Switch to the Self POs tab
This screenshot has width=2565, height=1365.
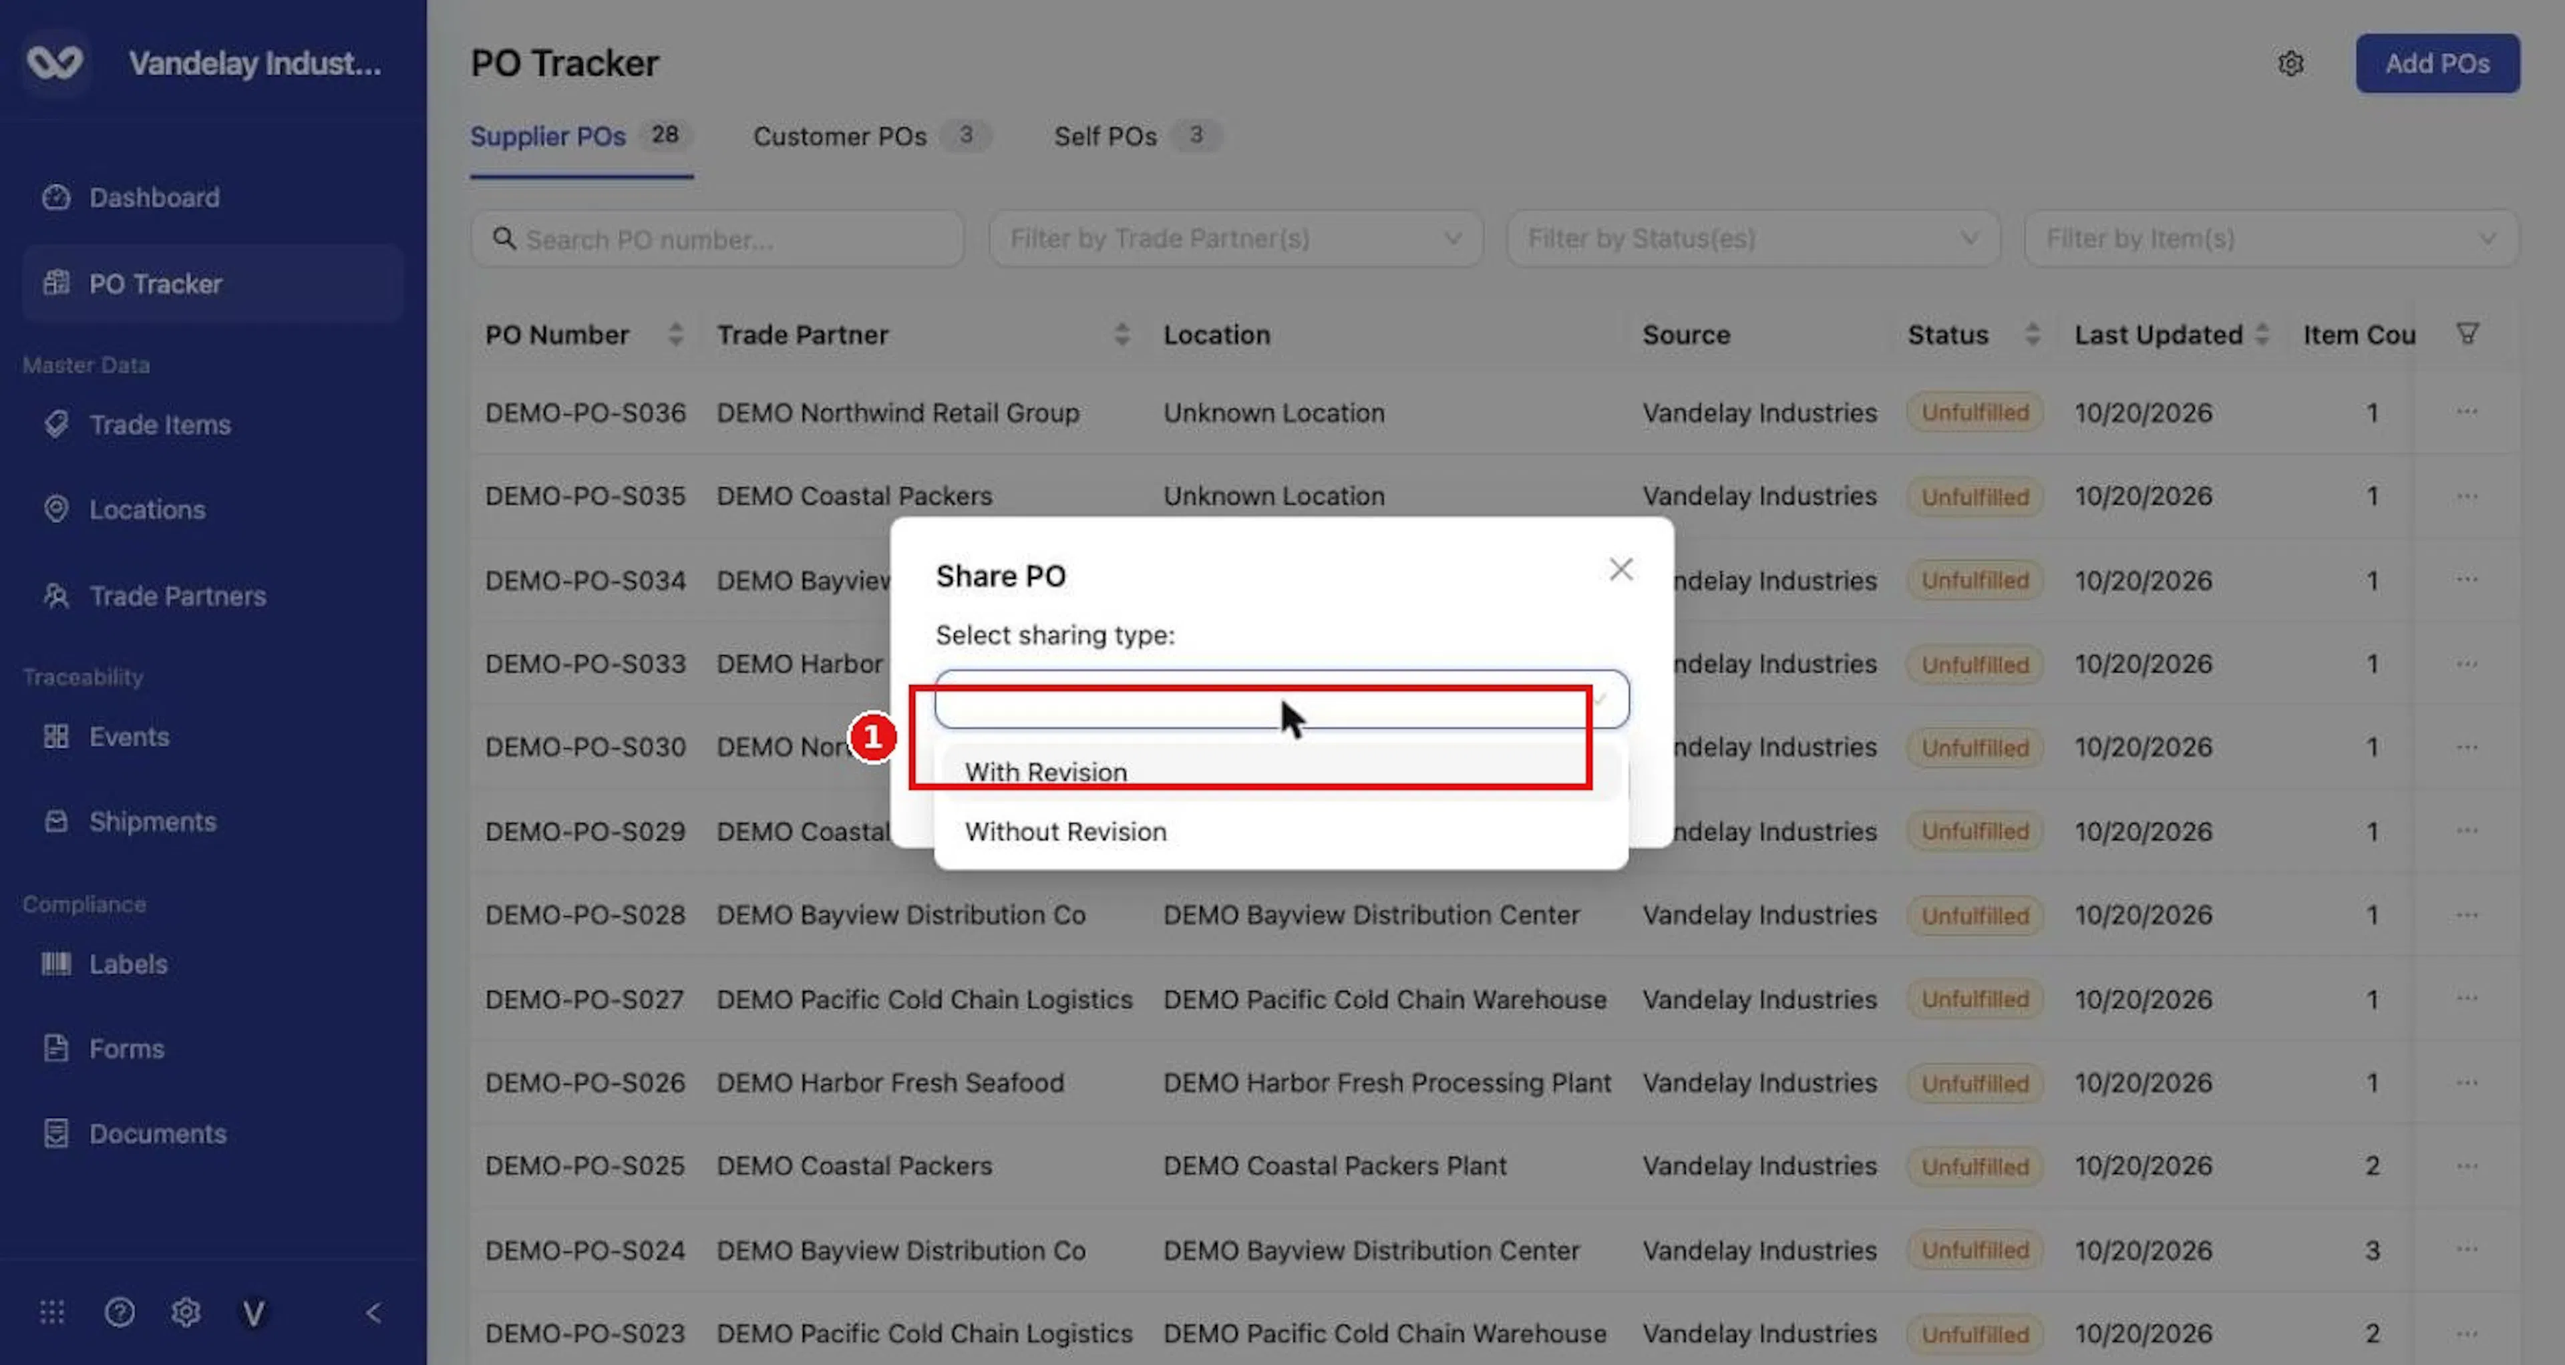pos(1138,136)
